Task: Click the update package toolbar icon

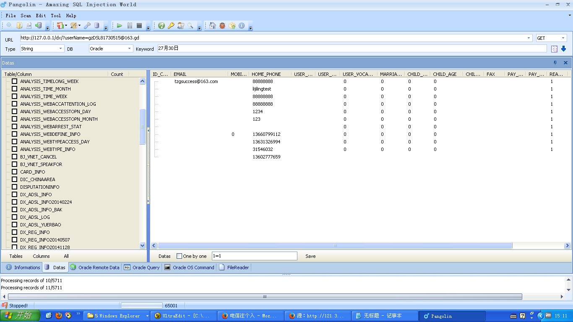Action: click(232, 26)
